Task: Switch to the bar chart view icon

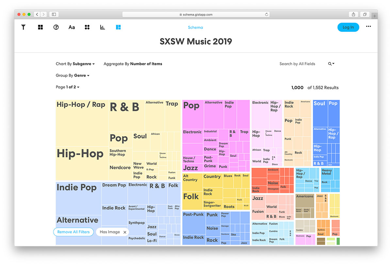Action: [103, 27]
